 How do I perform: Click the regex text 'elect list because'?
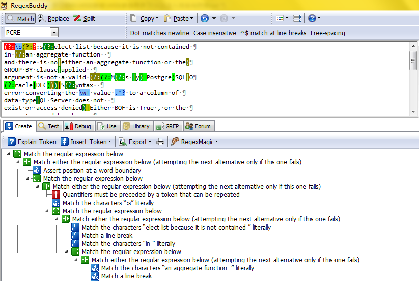(86, 47)
